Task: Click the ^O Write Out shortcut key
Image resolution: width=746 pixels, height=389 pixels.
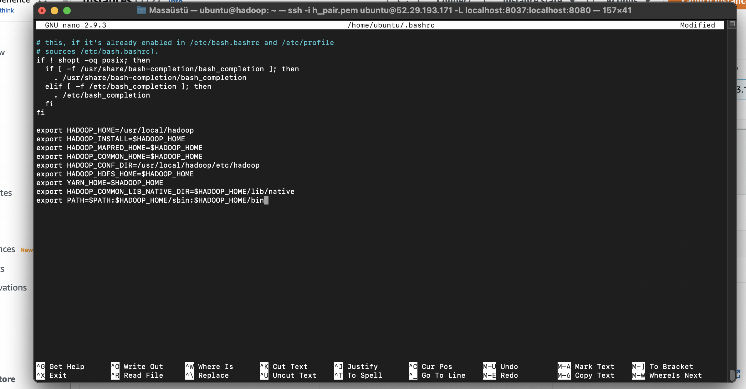Action: coord(115,366)
